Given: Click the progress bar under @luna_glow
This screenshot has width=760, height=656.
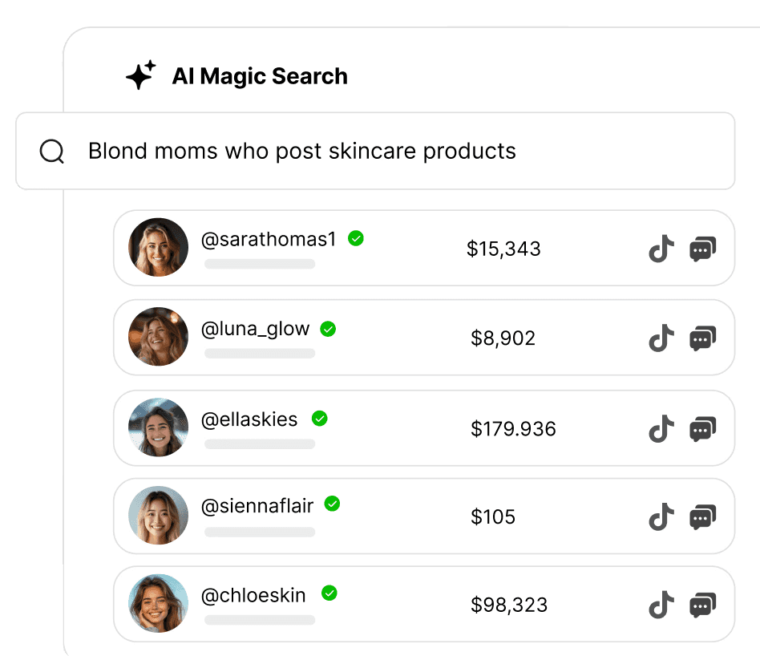Looking at the screenshot, I should click(259, 353).
